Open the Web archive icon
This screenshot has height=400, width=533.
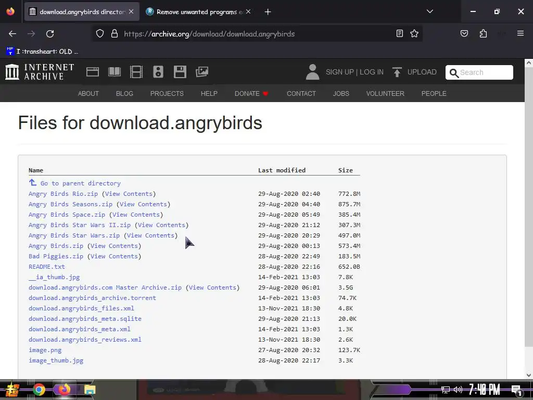[x=93, y=72]
